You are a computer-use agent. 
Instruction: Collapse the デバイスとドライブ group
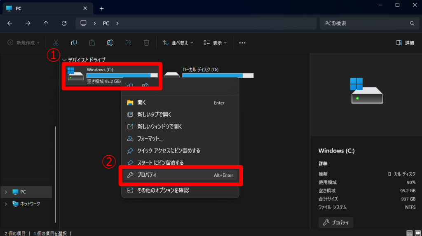[64, 60]
